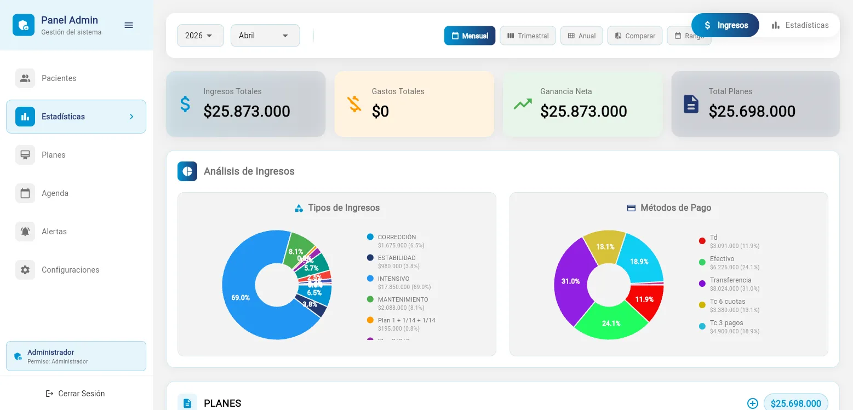Click the plus circle icon in PLANES section
853x410 pixels.
pos(753,403)
